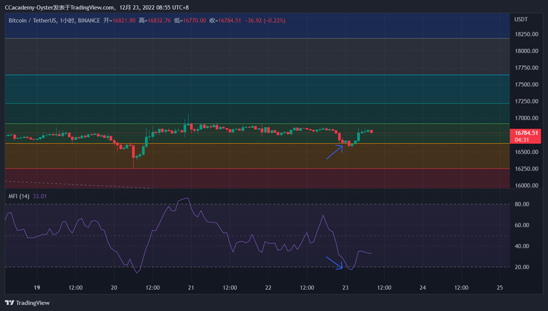Viewport: 548px width, 311px height.
Task: Click the TradingView logo icon
Action: (x=9, y=303)
